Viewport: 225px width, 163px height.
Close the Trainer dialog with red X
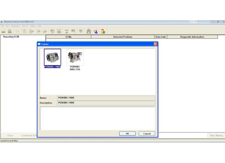155,44
